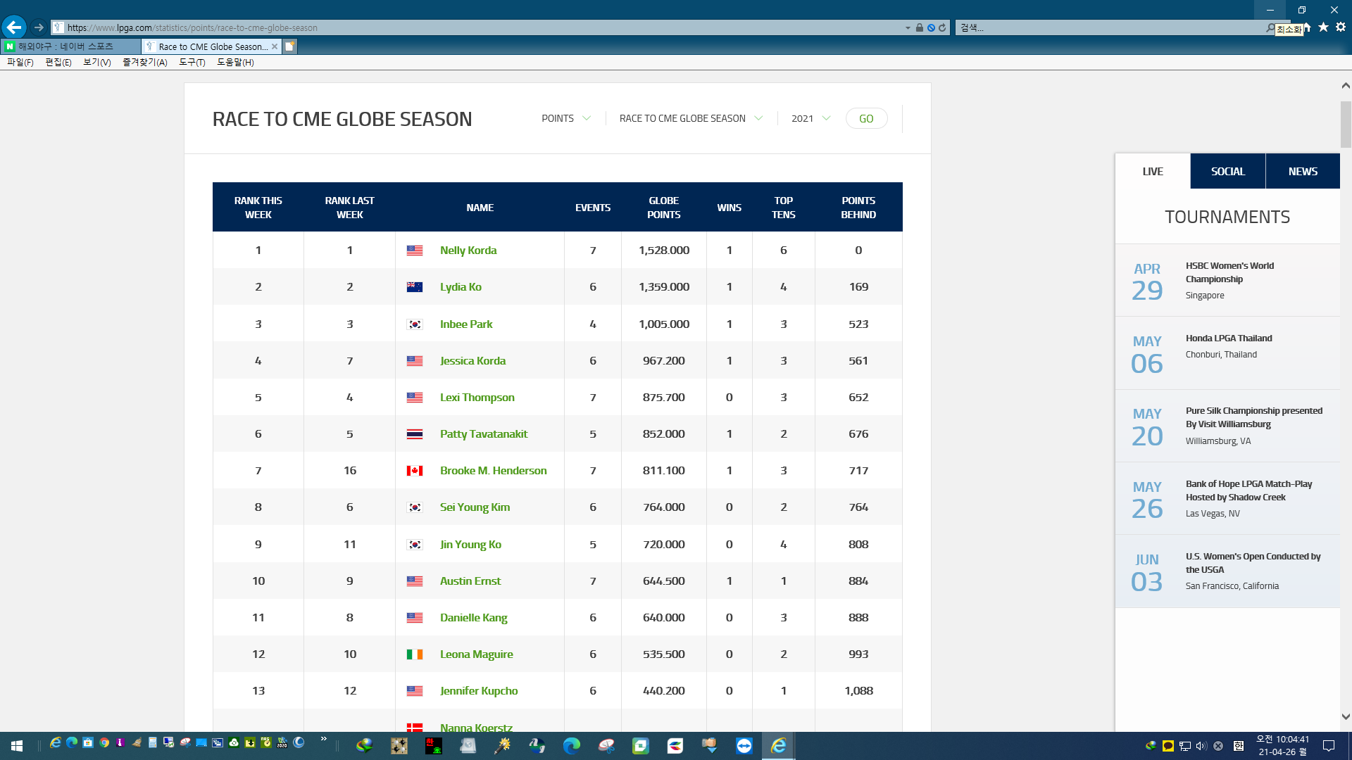
Task: Click the lock security icon in address bar
Action: coord(920,28)
